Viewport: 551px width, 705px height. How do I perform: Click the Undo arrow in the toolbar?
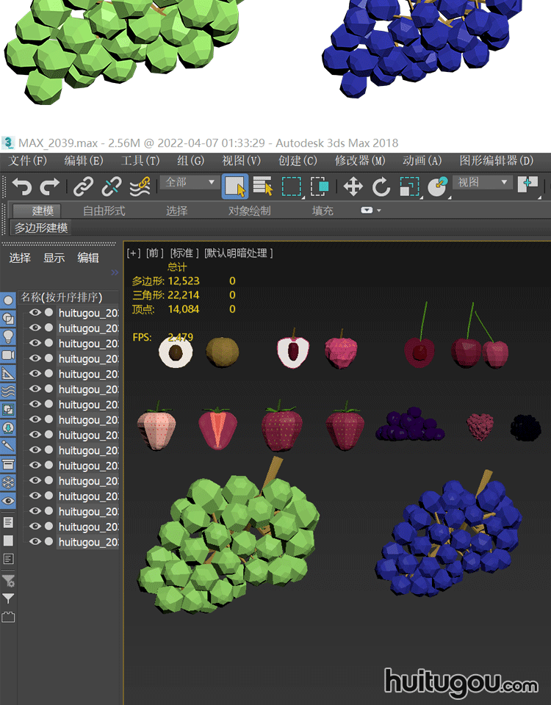[22, 187]
